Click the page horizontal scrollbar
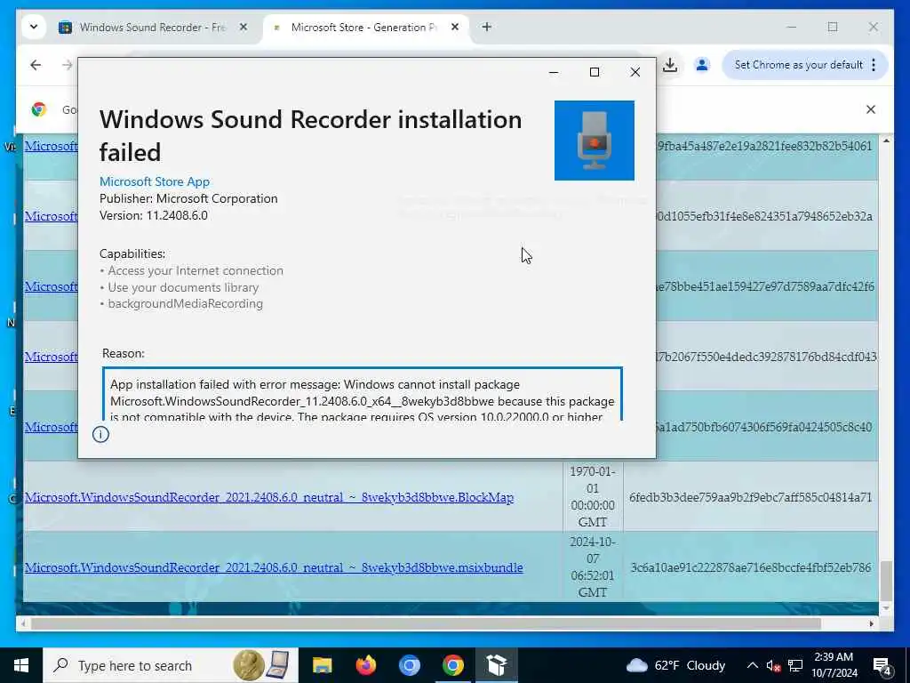 (x=427, y=623)
